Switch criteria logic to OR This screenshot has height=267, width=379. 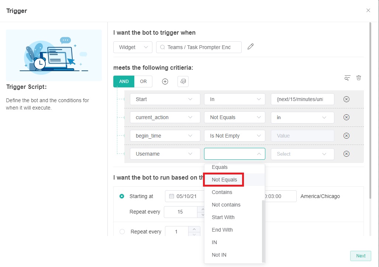[x=143, y=82]
